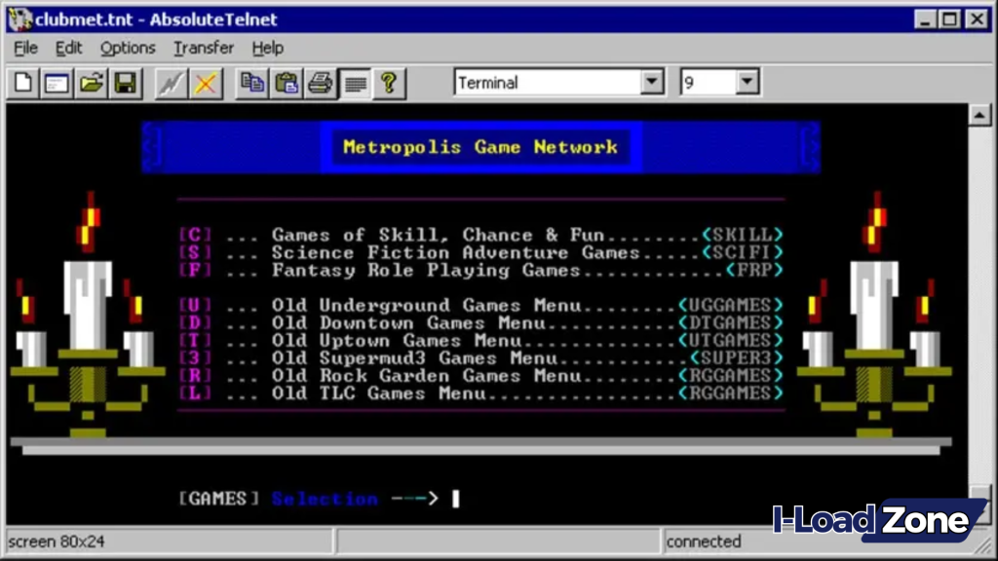Screen dimensions: 998x561
Task: Toggle the connect lightning bolt icon
Action: [x=171, y=83]
